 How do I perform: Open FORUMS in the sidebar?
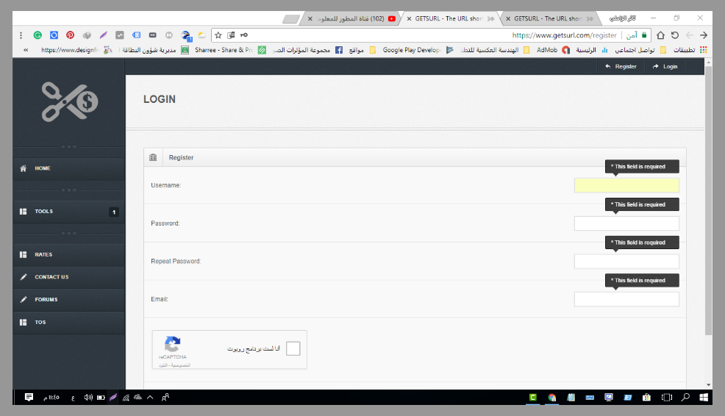[x=69, y=300]
